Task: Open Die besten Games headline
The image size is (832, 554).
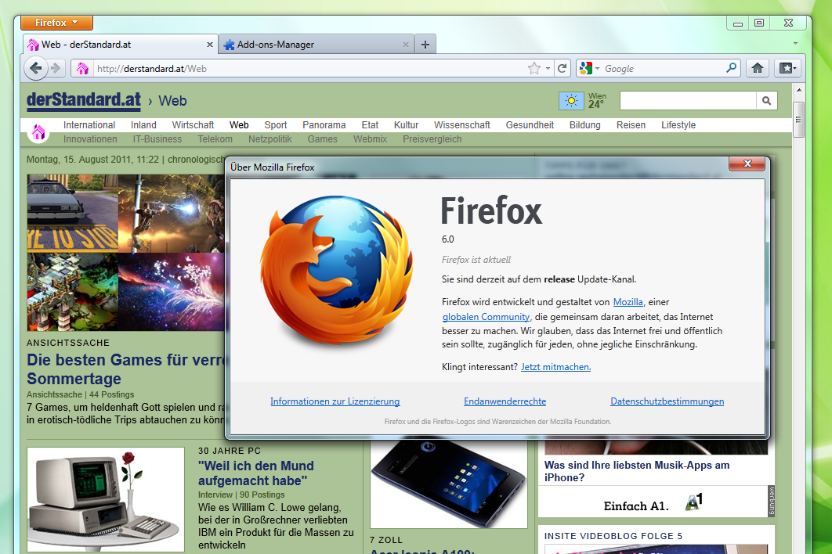Action: tap(126, 369)
